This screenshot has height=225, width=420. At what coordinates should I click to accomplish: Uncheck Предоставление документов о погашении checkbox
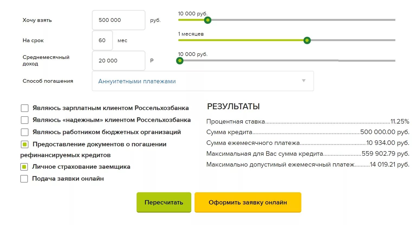point(25,144)
